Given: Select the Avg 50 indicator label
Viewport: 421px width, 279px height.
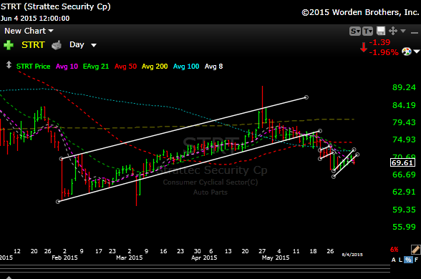Looking at the screenshot, I should pos(126,67).
